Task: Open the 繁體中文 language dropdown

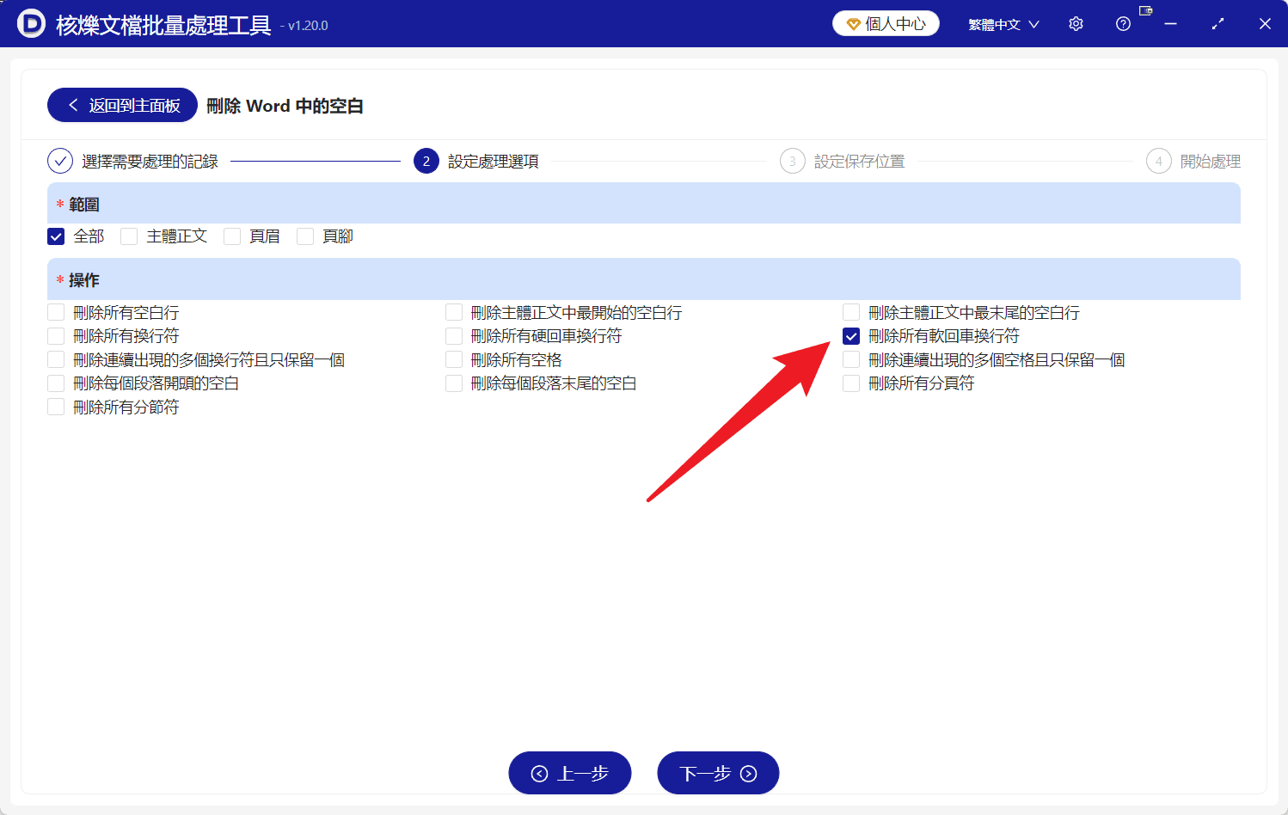Action: (1003, 23)
